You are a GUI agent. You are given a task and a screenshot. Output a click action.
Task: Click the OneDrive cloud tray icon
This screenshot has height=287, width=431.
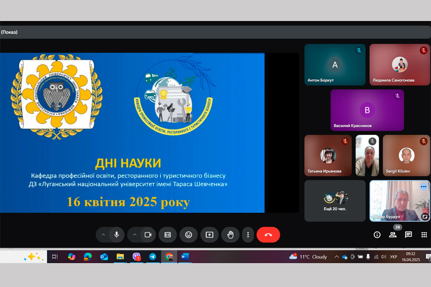[x=345, y=257]
